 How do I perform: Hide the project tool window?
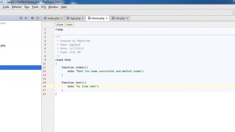click(38, 18)
